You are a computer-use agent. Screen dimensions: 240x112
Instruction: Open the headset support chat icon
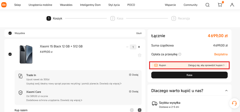click(234, 103)
